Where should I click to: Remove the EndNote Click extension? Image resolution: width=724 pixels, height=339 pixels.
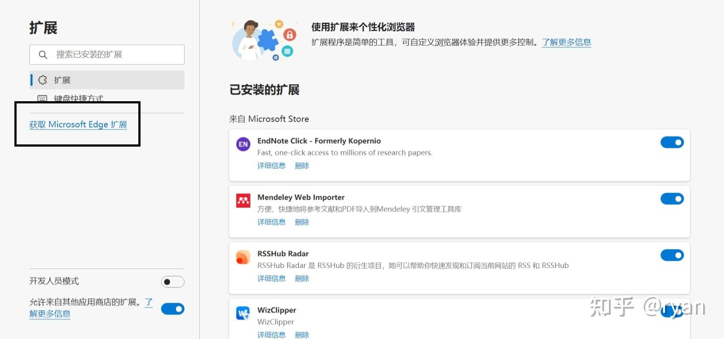(302, 166)
